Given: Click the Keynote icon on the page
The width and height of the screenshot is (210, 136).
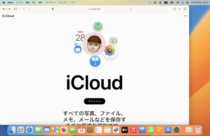Looking at the screenshot, I should tap(95, 61).
